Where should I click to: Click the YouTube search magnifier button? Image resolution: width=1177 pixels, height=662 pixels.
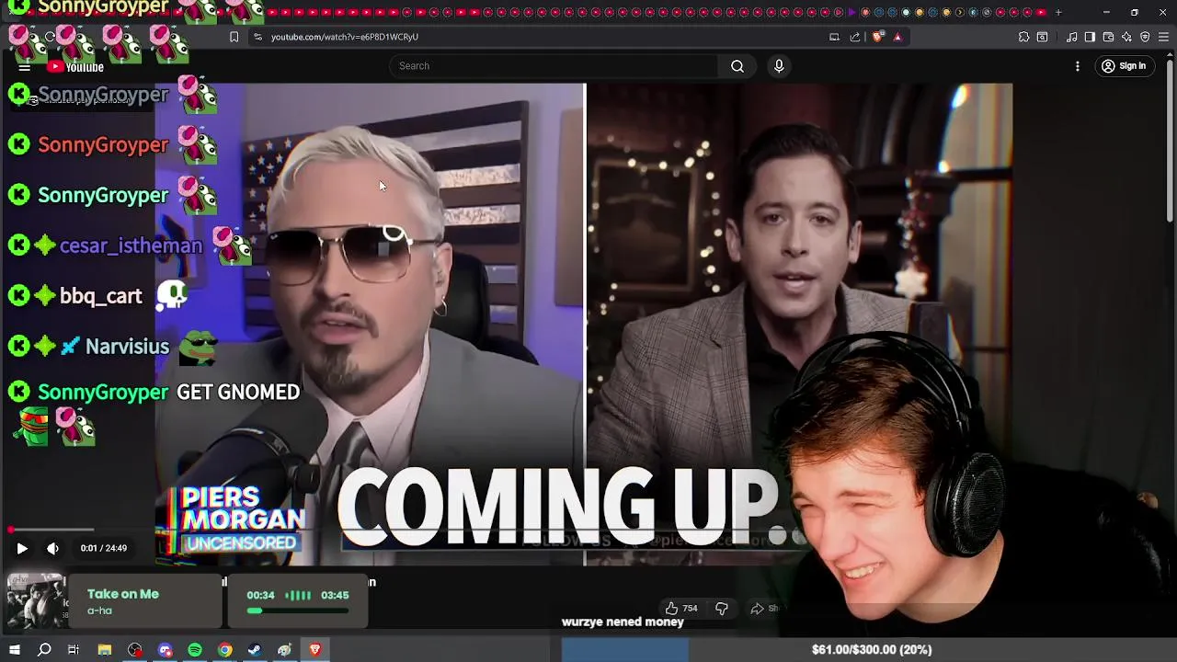737,66
